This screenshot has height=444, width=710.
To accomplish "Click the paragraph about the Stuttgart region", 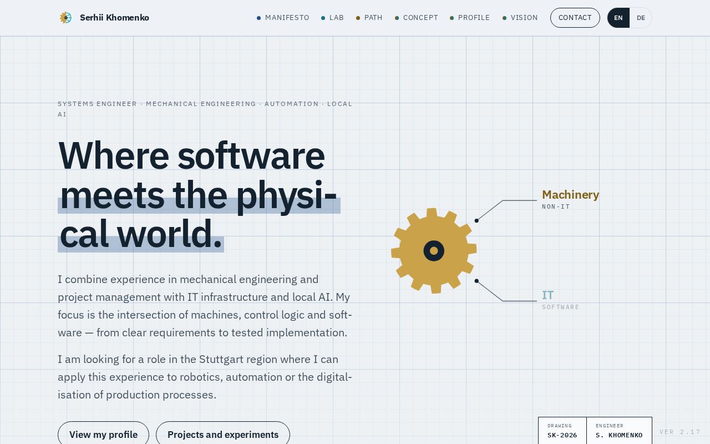I will [x=205, y=377].
